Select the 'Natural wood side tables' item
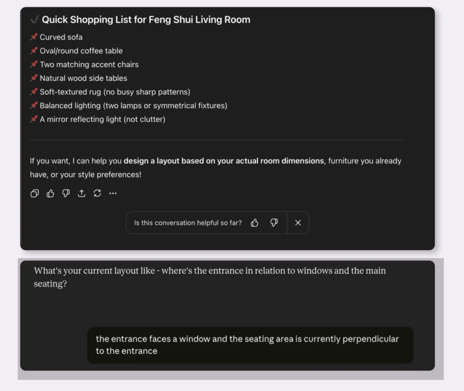This screenshot has height=391, width=464. pyautogui.click(x=83, y=78)
